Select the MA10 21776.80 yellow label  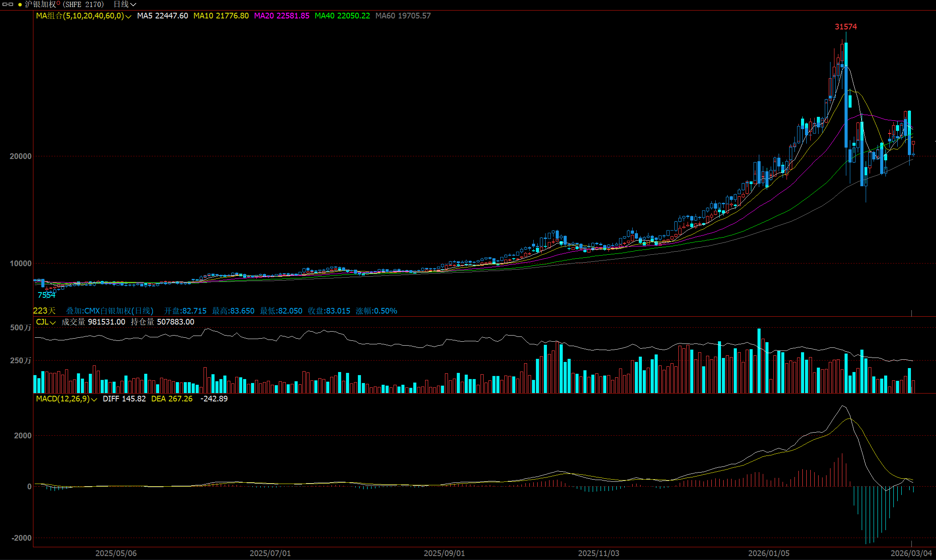221,16
